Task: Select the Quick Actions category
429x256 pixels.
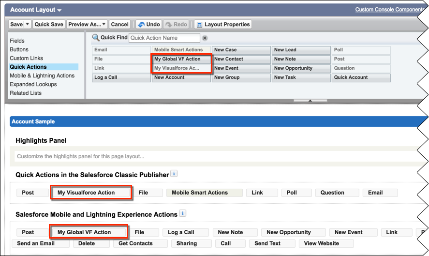Action: tap(44, 67)
